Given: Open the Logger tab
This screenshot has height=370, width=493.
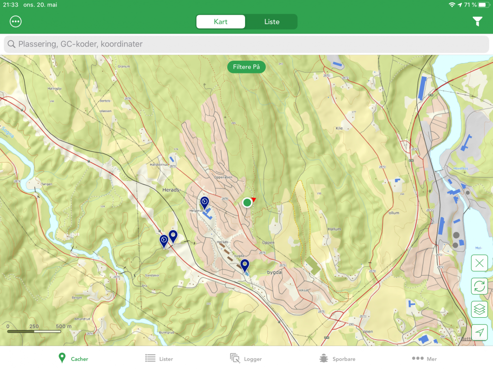Looking at the screenshot, I should pos(246,359).
